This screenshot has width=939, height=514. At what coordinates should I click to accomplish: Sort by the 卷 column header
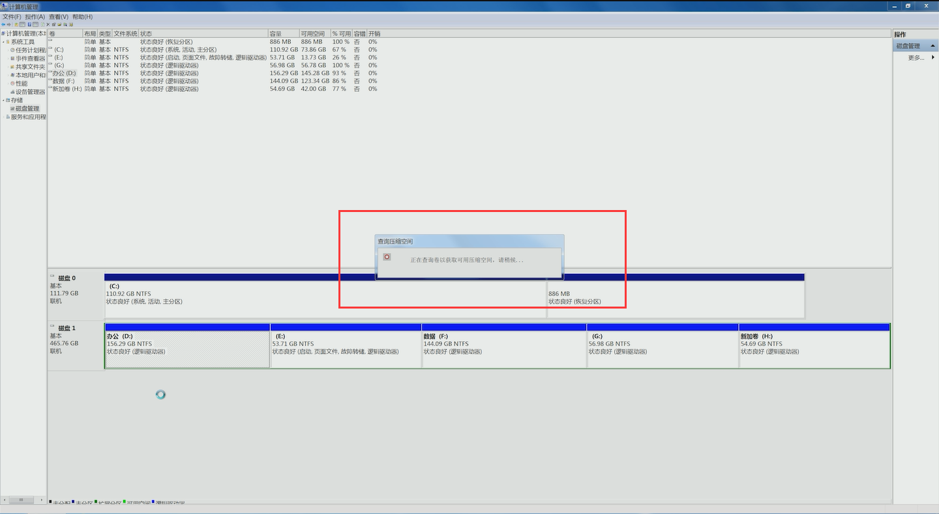(65, 33)
